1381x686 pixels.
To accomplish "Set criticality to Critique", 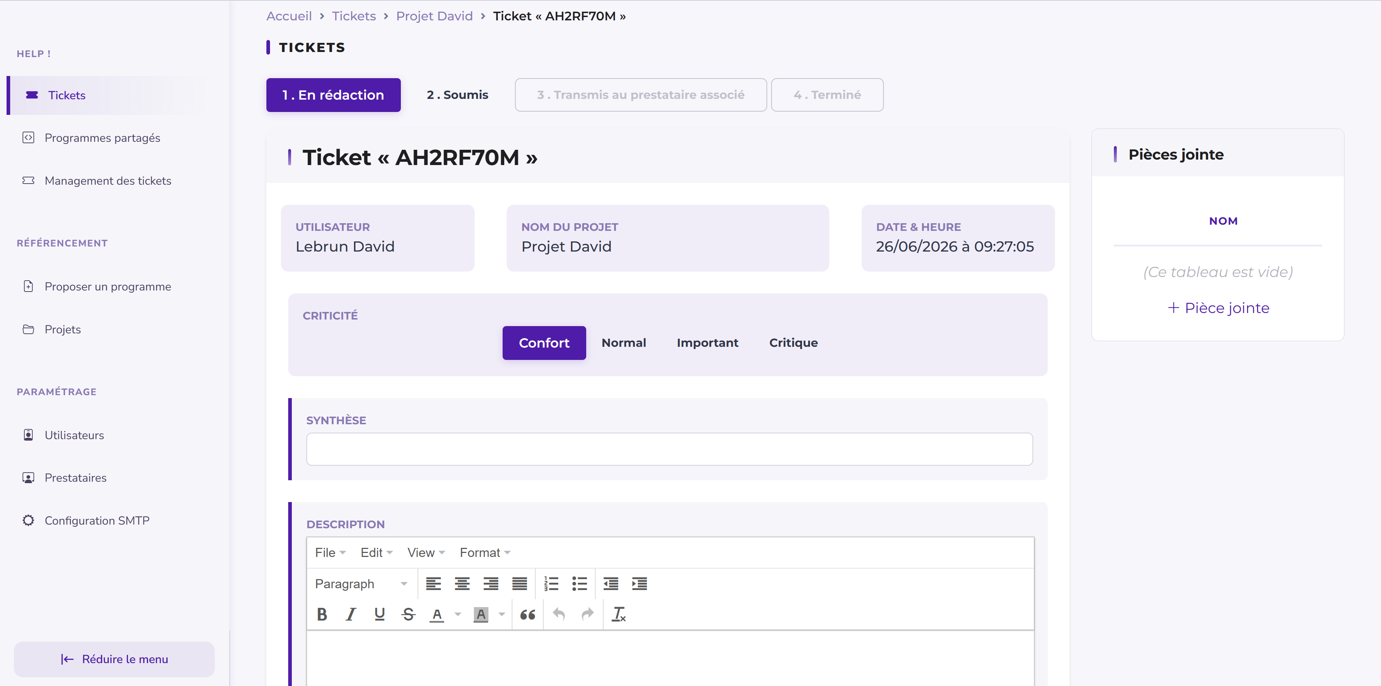I will (x=793, y=343).
